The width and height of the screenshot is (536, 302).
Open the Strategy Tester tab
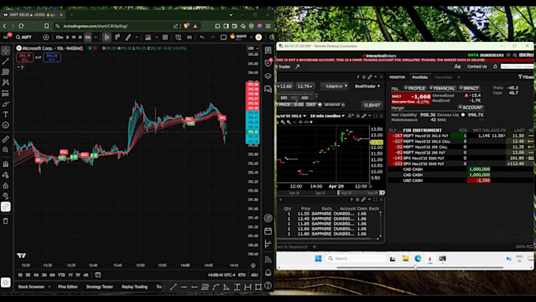coord(99,286)
